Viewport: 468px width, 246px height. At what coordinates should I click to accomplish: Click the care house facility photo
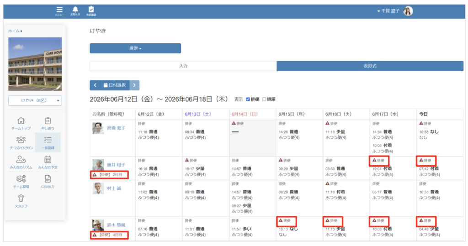(35, 64)
